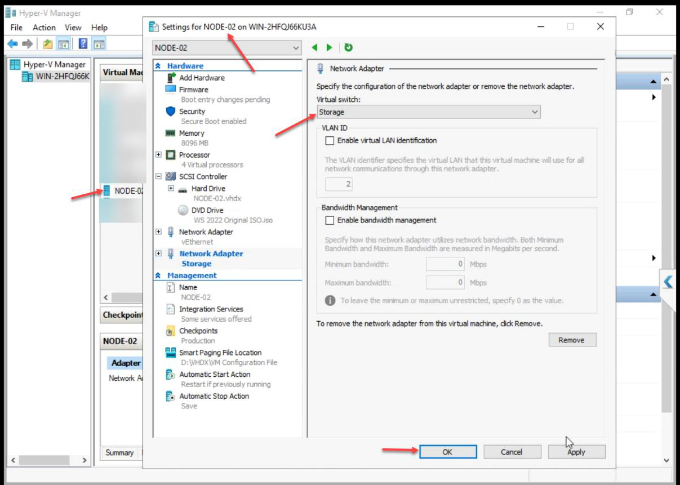Open the Help menu

coord(99,27)
